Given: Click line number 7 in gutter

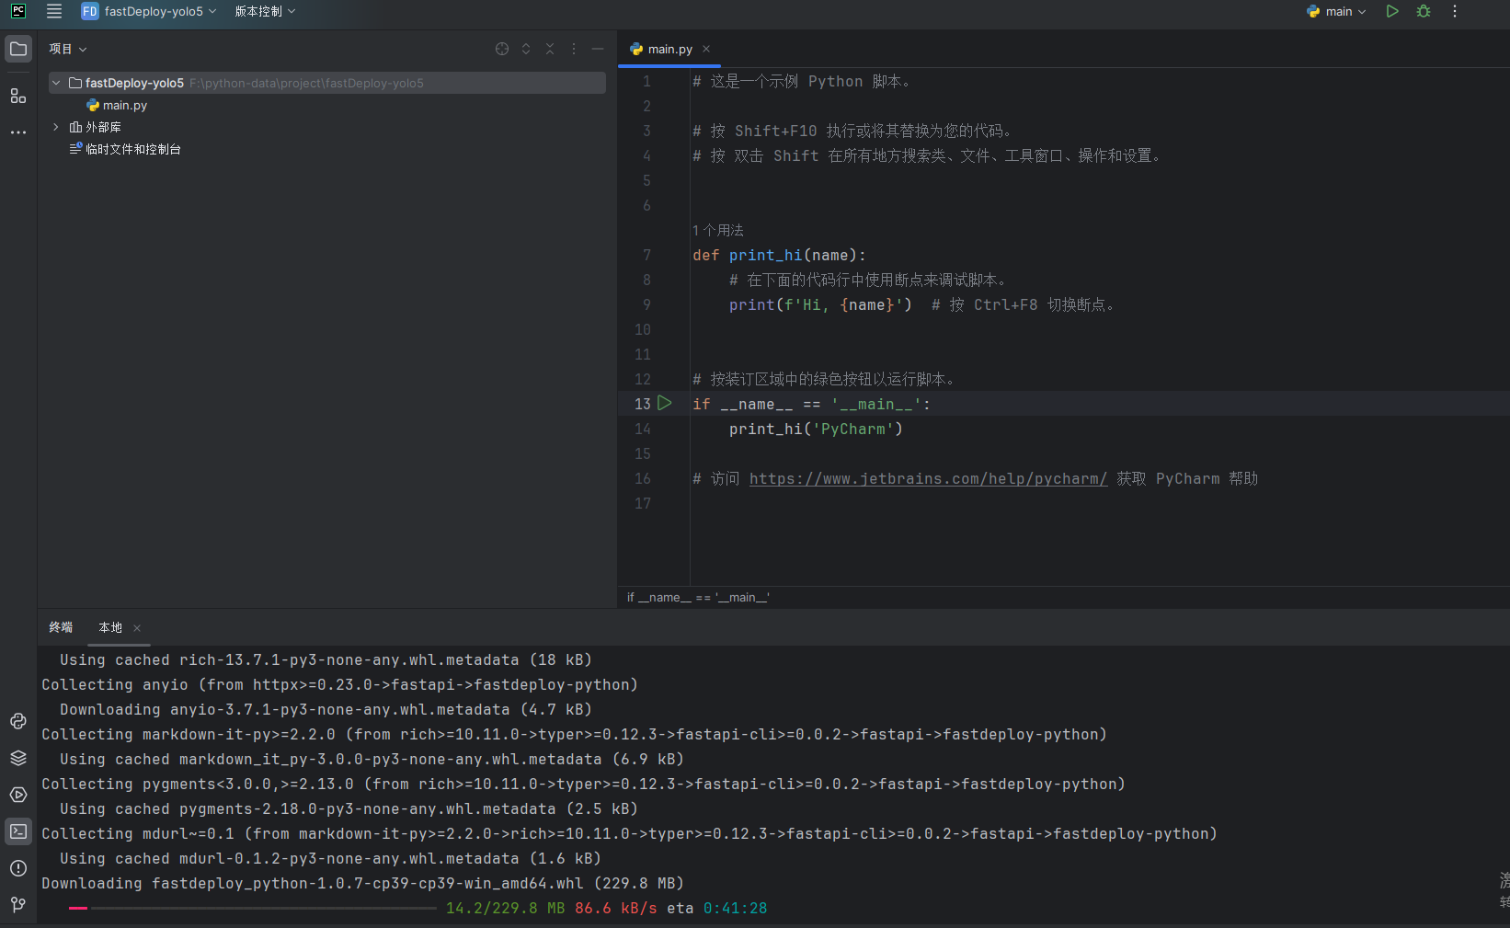Looking at the screenshot, I should click(646, 255).
